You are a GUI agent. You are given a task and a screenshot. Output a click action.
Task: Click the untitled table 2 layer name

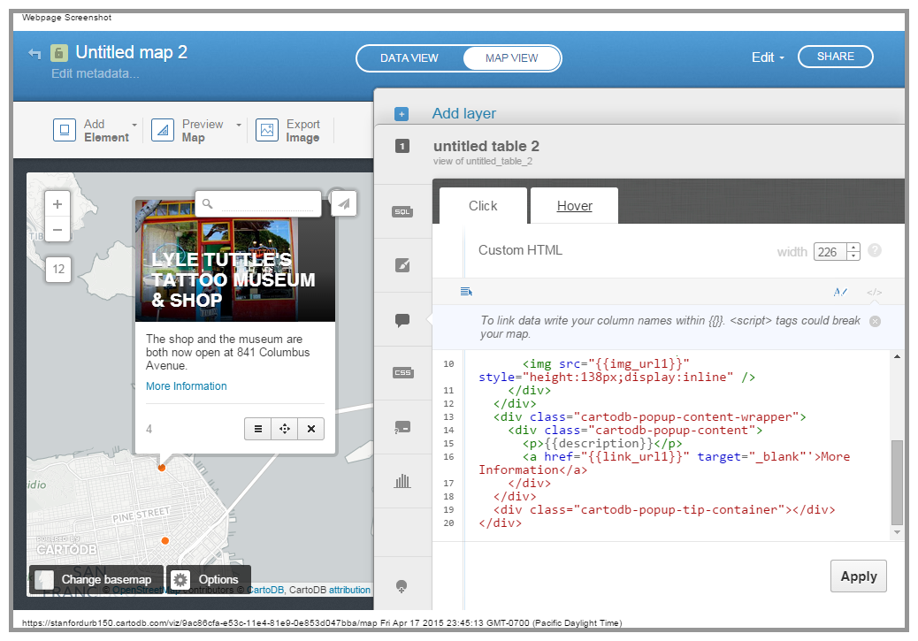click(486, 146)
